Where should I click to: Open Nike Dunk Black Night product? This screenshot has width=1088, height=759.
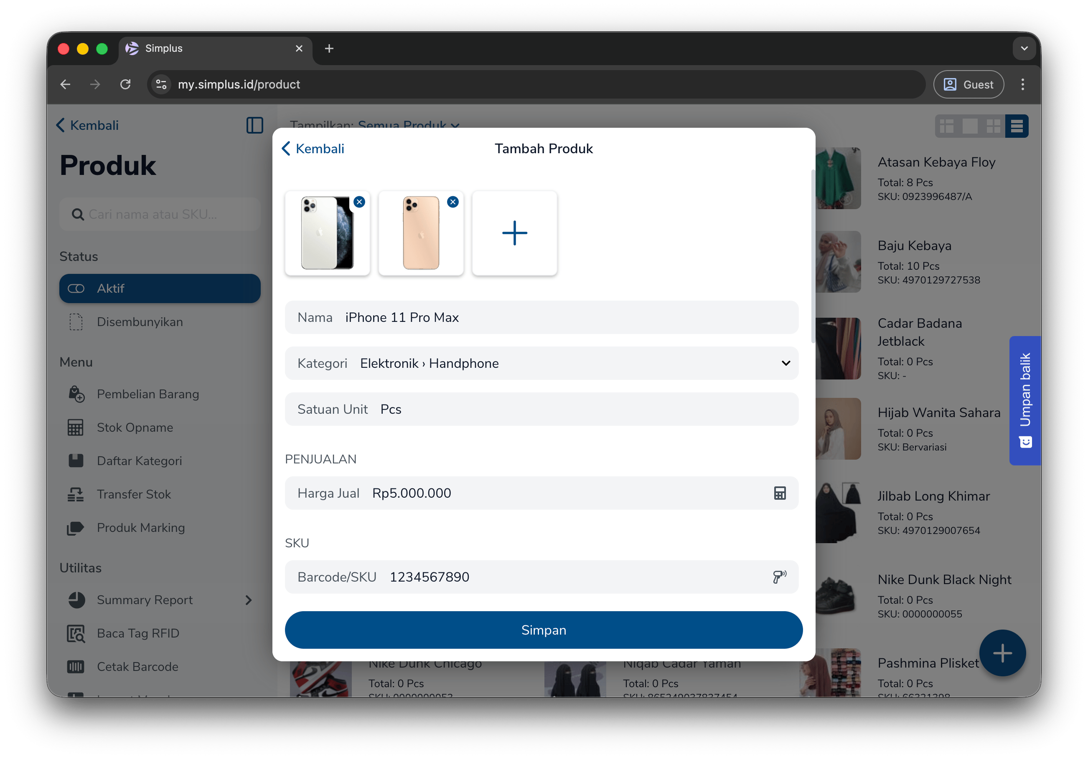[x=944, y=579]
